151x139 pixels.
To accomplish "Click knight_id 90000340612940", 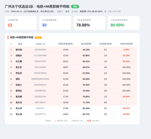I will (40, 79).
